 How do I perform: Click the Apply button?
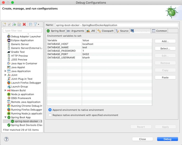[165, 127]
